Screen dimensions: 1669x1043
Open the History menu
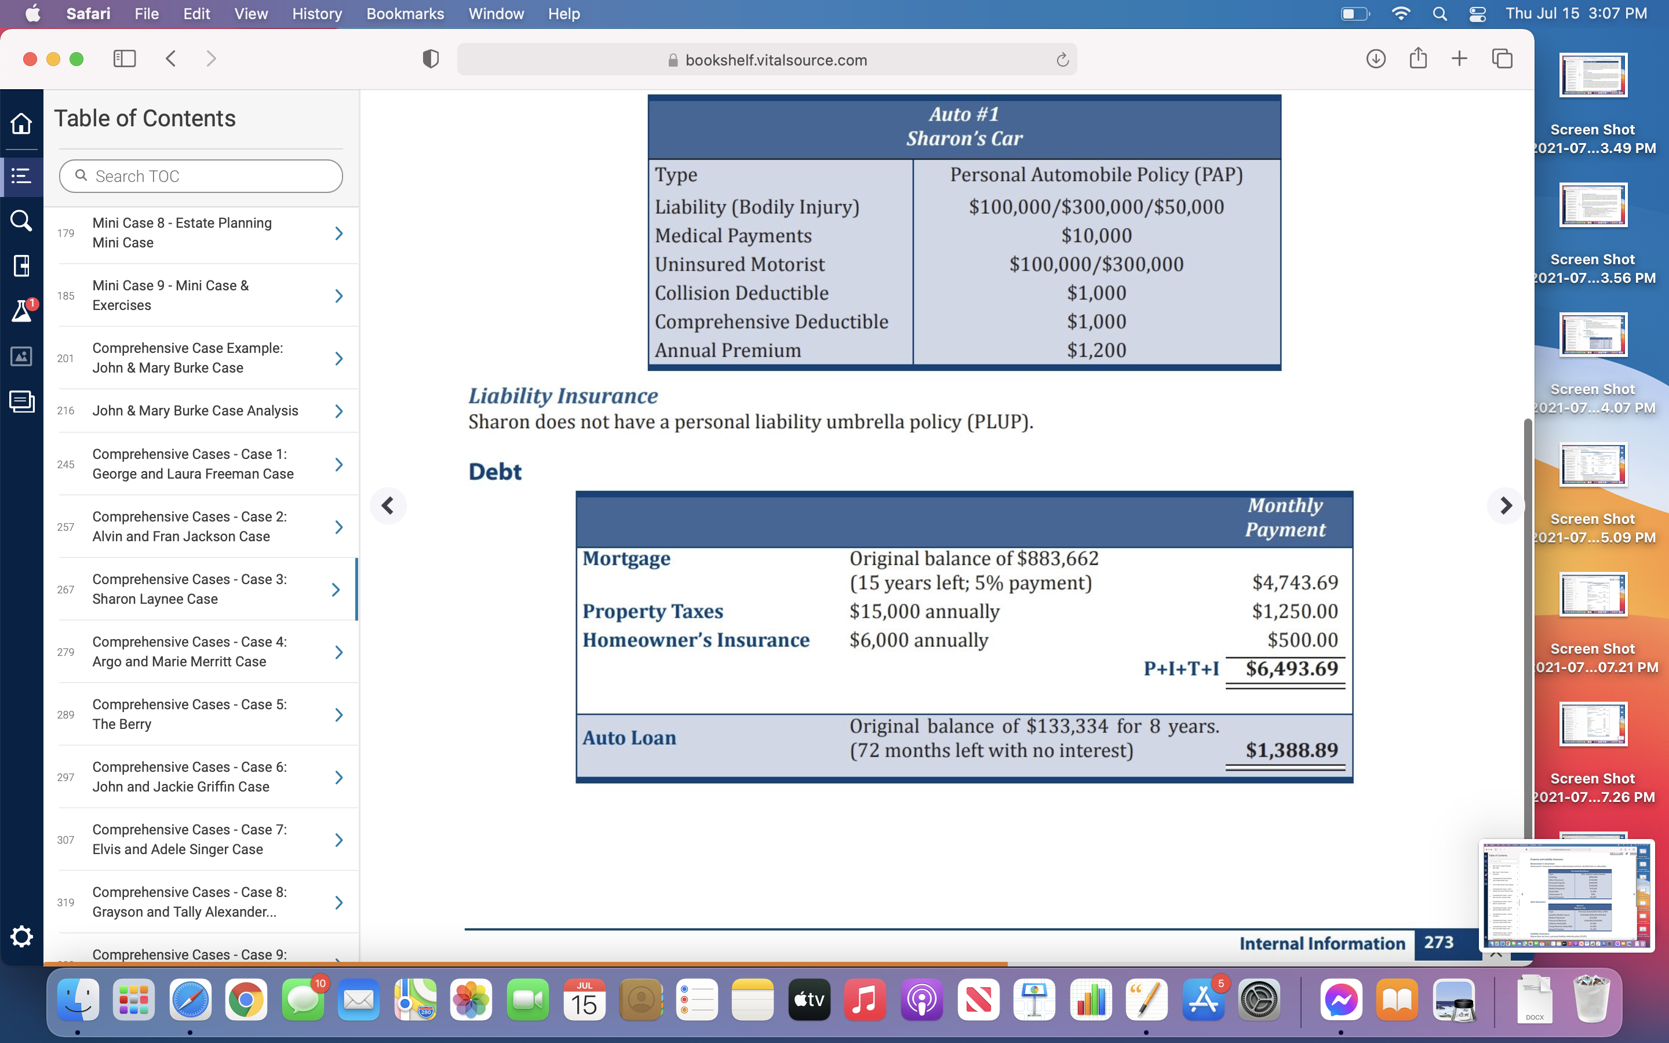316,14
